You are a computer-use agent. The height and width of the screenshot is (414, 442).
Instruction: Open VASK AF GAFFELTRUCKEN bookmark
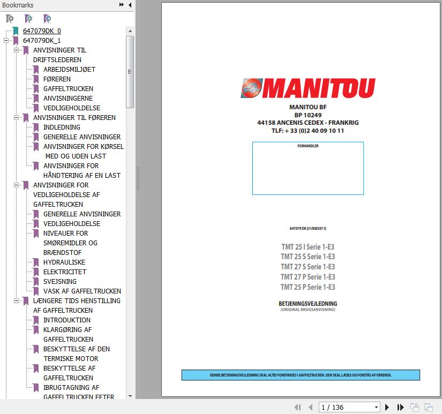83,291
